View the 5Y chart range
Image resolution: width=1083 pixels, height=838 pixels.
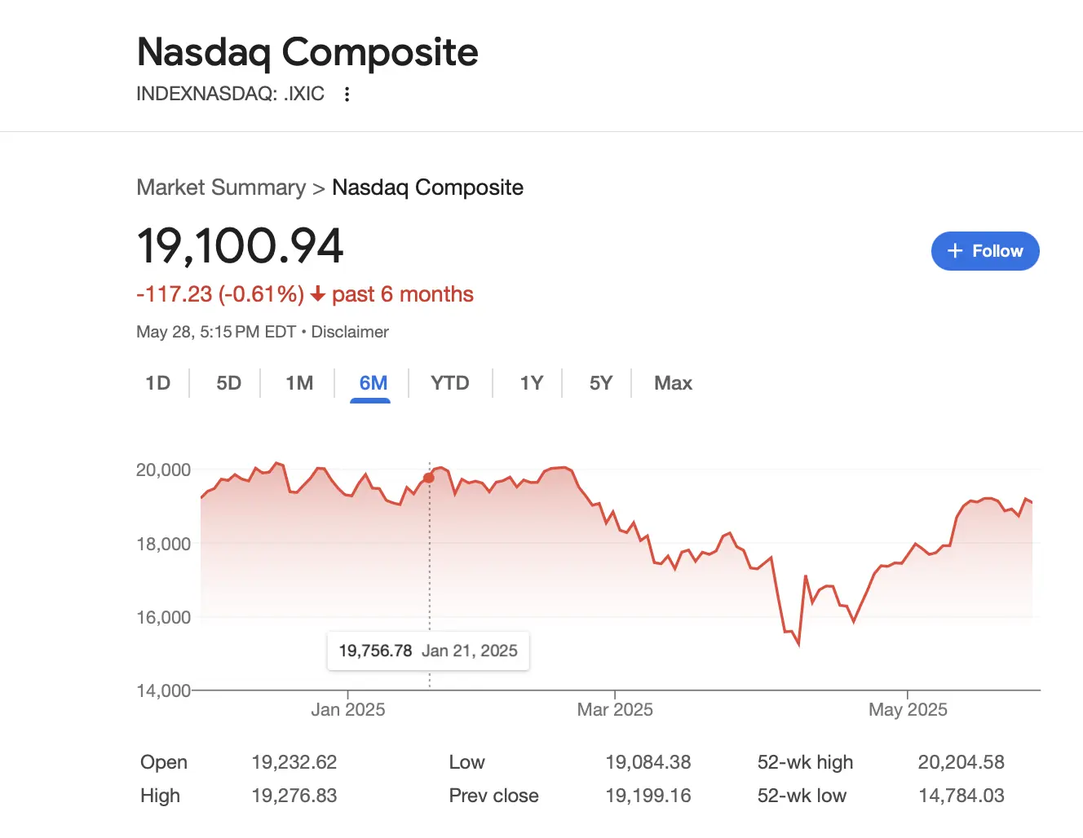(600, 383)
